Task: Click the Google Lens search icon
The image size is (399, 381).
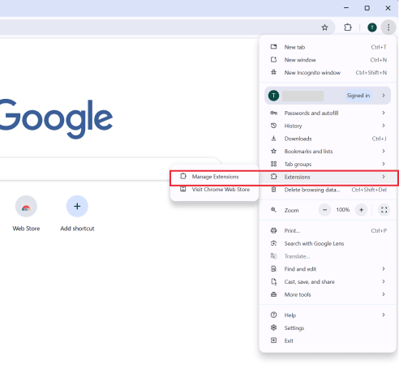Action: (273, 243)
